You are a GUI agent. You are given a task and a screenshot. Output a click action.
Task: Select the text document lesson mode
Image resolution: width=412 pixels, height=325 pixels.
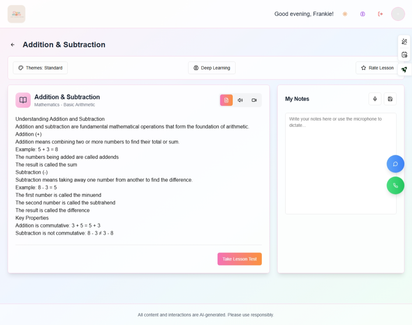226,100
